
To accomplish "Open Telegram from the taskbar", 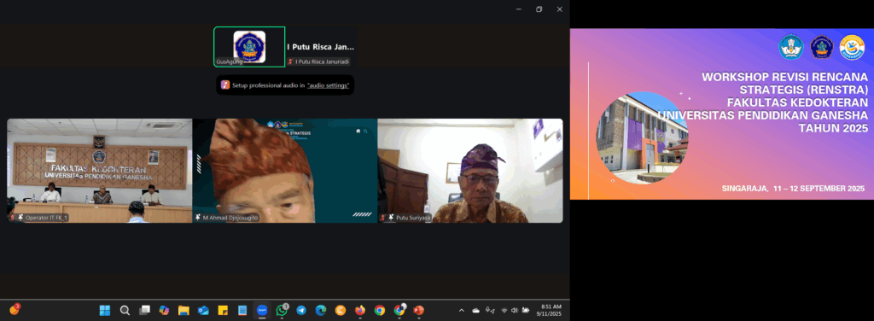I will (301, 311).
